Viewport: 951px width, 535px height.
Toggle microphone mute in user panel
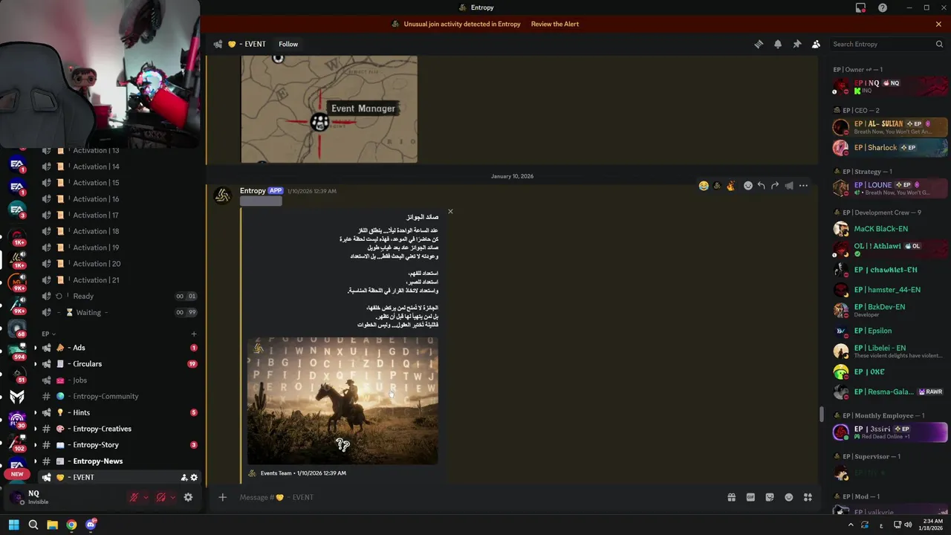tap(134, 497)
